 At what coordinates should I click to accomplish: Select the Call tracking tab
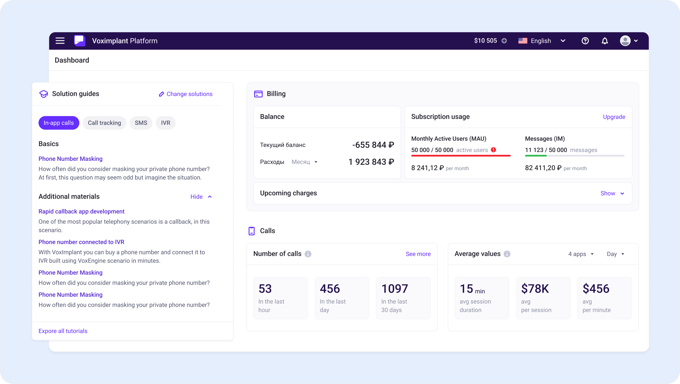pos(104,123)
